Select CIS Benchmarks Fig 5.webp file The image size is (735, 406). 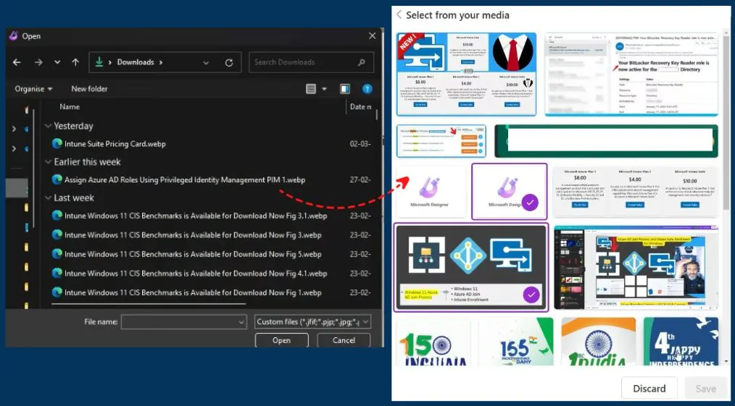[193, 255]
